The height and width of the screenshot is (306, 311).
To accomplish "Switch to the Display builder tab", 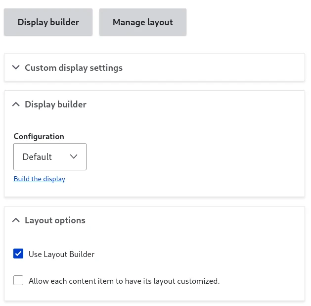I will click(x=48, y=22).
